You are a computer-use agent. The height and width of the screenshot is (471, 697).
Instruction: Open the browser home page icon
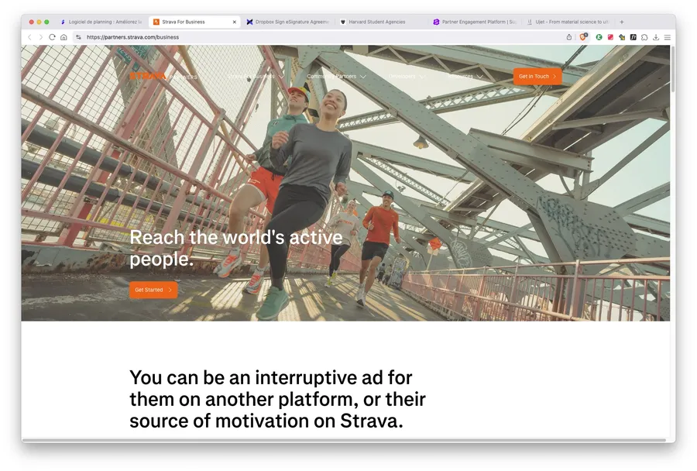tap(64, 37)
